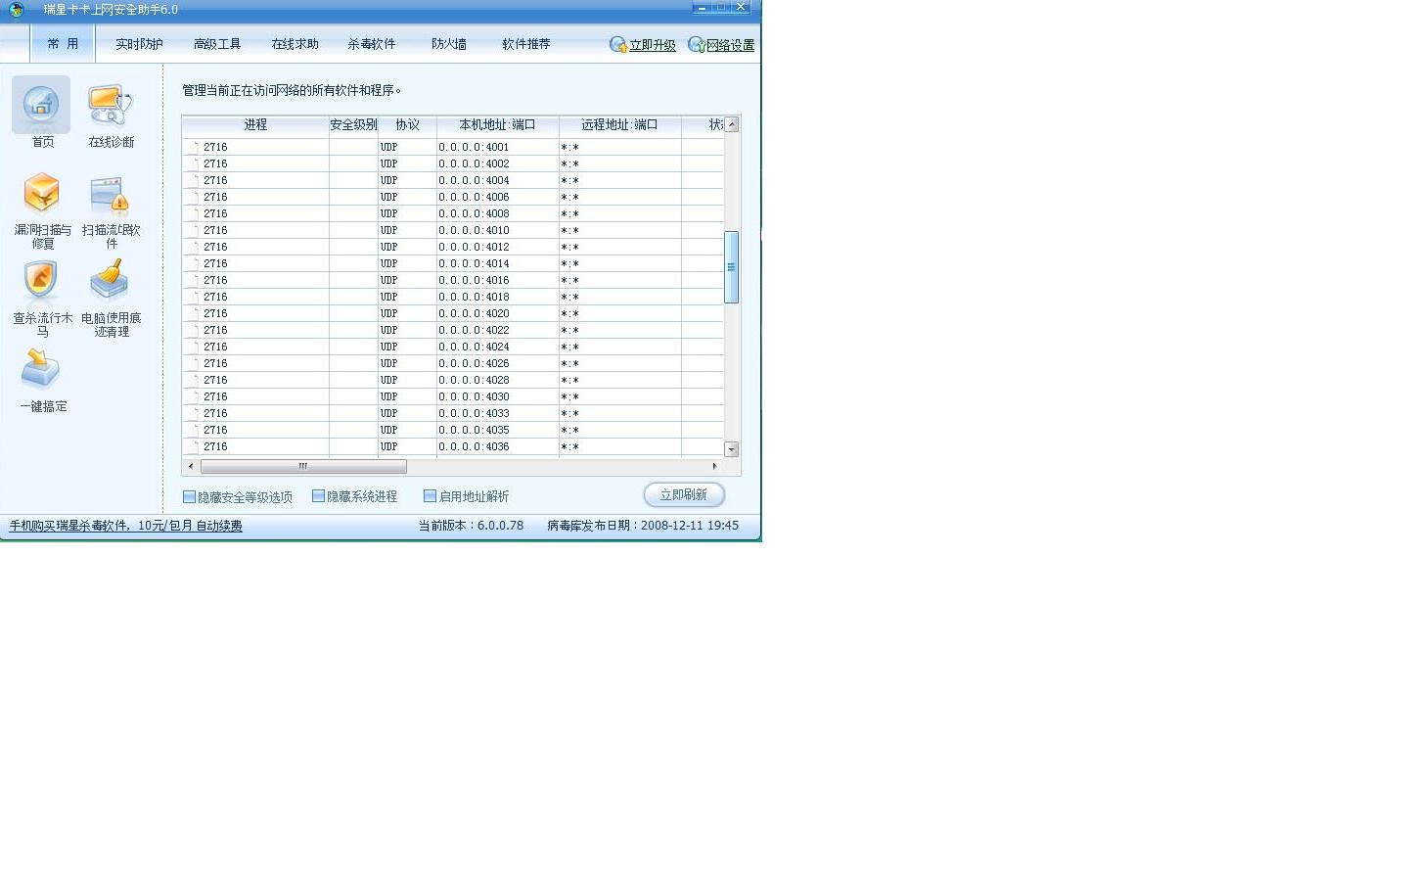Click the 立即升级 upgrade globe icon
1409x881 pixels.
618,45
